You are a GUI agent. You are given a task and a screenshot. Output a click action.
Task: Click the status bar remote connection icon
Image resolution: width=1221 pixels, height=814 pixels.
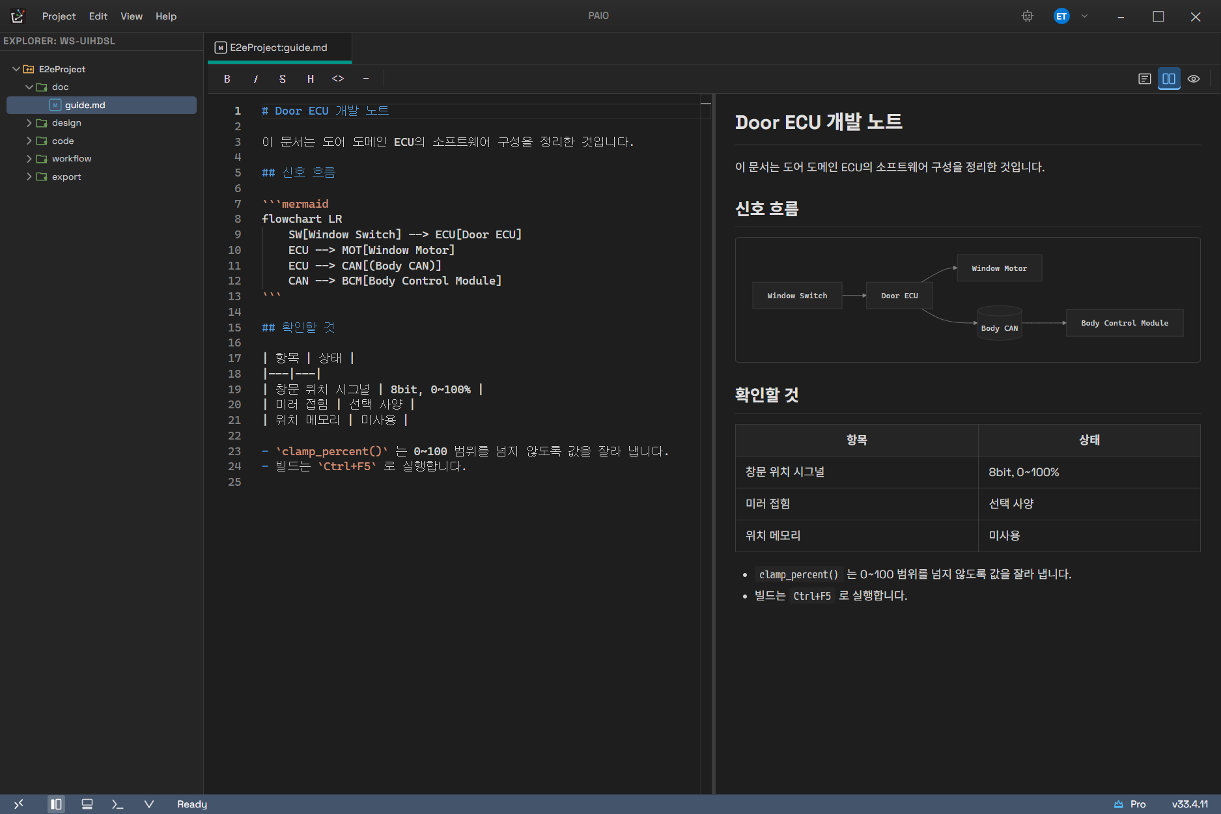18,804
